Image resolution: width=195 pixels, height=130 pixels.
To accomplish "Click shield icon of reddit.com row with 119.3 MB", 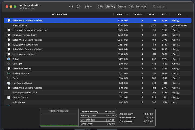I will point(9,54).
